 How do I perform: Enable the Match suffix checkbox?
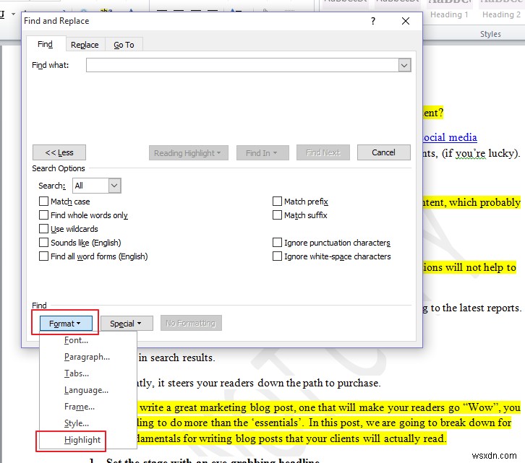tap(277, 215)
